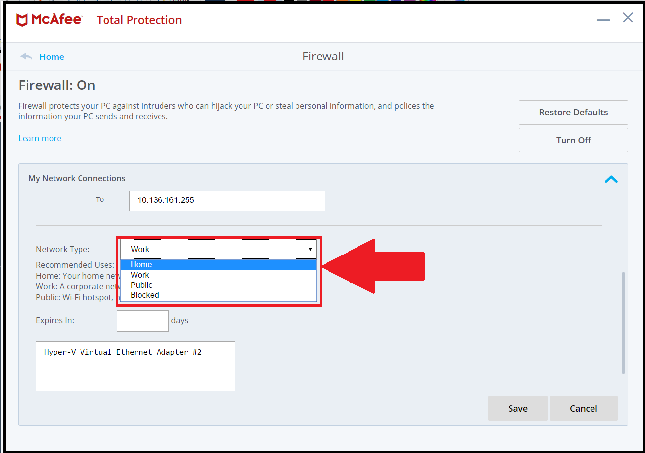Cancel the network connection changes
Screen dimensions: 645x453
[583, 408]
